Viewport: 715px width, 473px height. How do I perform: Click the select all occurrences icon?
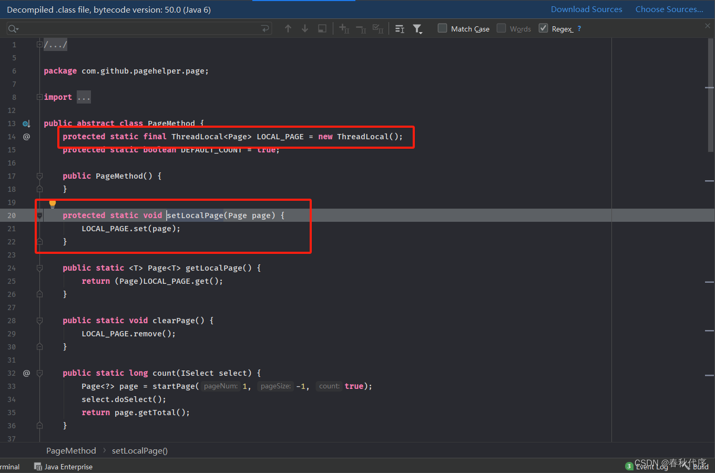pos(322,28)
